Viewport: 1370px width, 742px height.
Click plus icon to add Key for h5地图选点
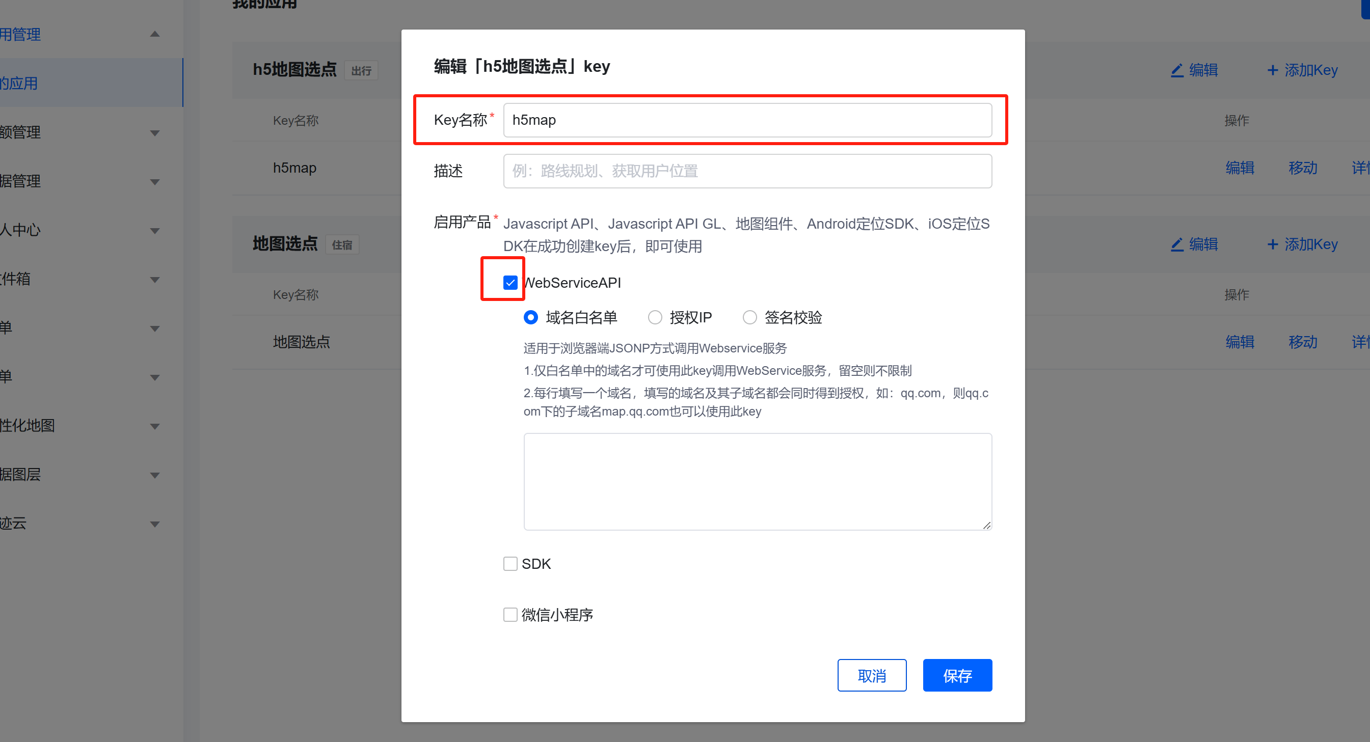tap(1272, 70)
